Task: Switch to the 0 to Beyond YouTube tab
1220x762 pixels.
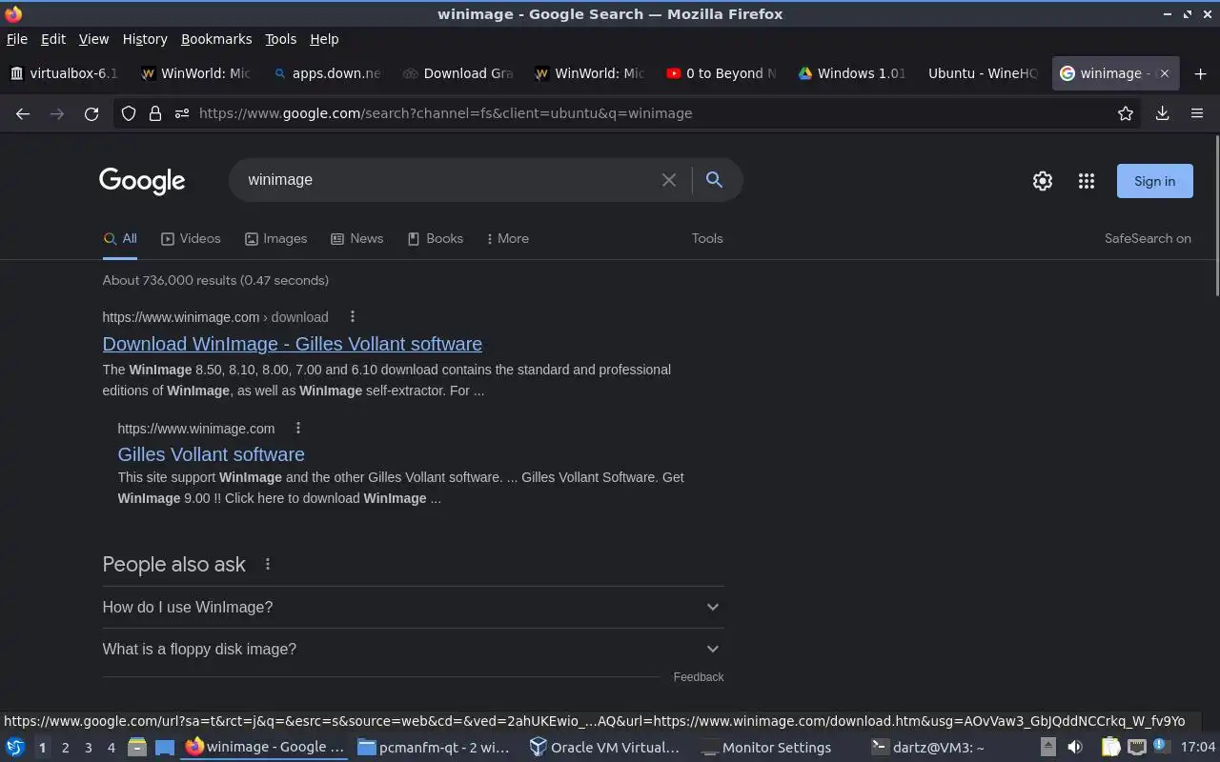Action: (721, 73)
